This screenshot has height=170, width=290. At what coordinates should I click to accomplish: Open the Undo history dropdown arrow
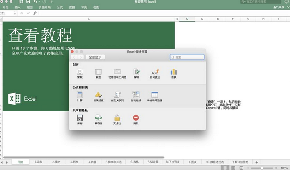[x=39, y=2]
